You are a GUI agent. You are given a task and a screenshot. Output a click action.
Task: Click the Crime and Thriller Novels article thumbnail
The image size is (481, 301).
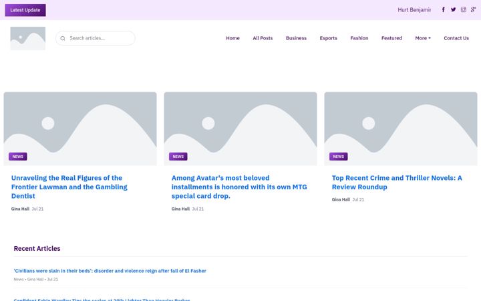(x=401, y=128)
